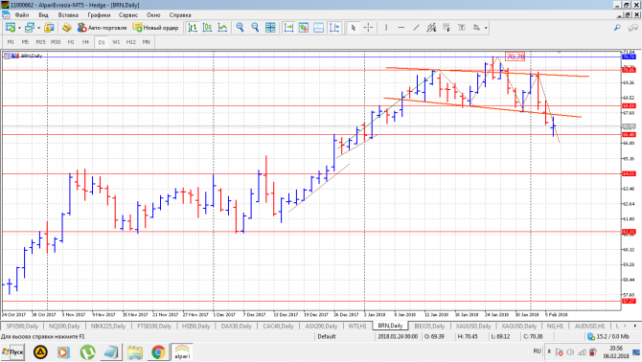
Task: Open the Графики menu
Action: [x=99, y=14]
